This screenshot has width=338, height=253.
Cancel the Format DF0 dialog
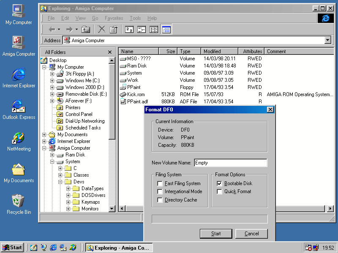[251, 234]
